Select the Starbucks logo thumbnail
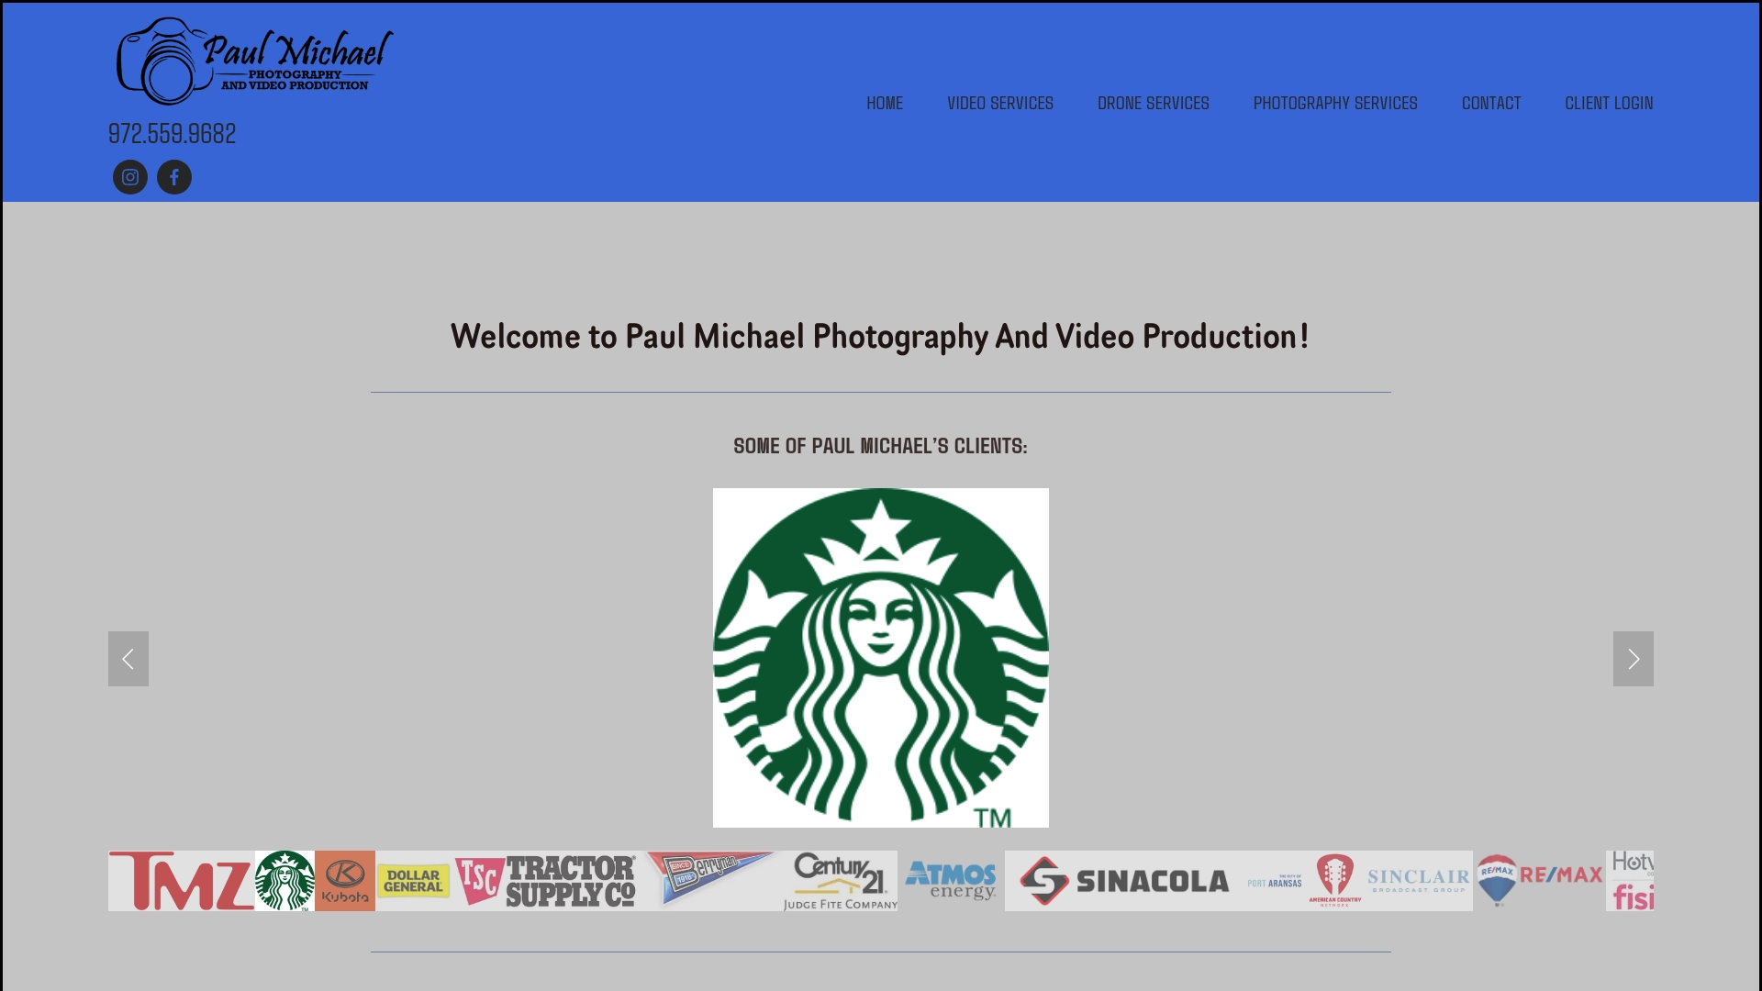 tap(284, 881)
